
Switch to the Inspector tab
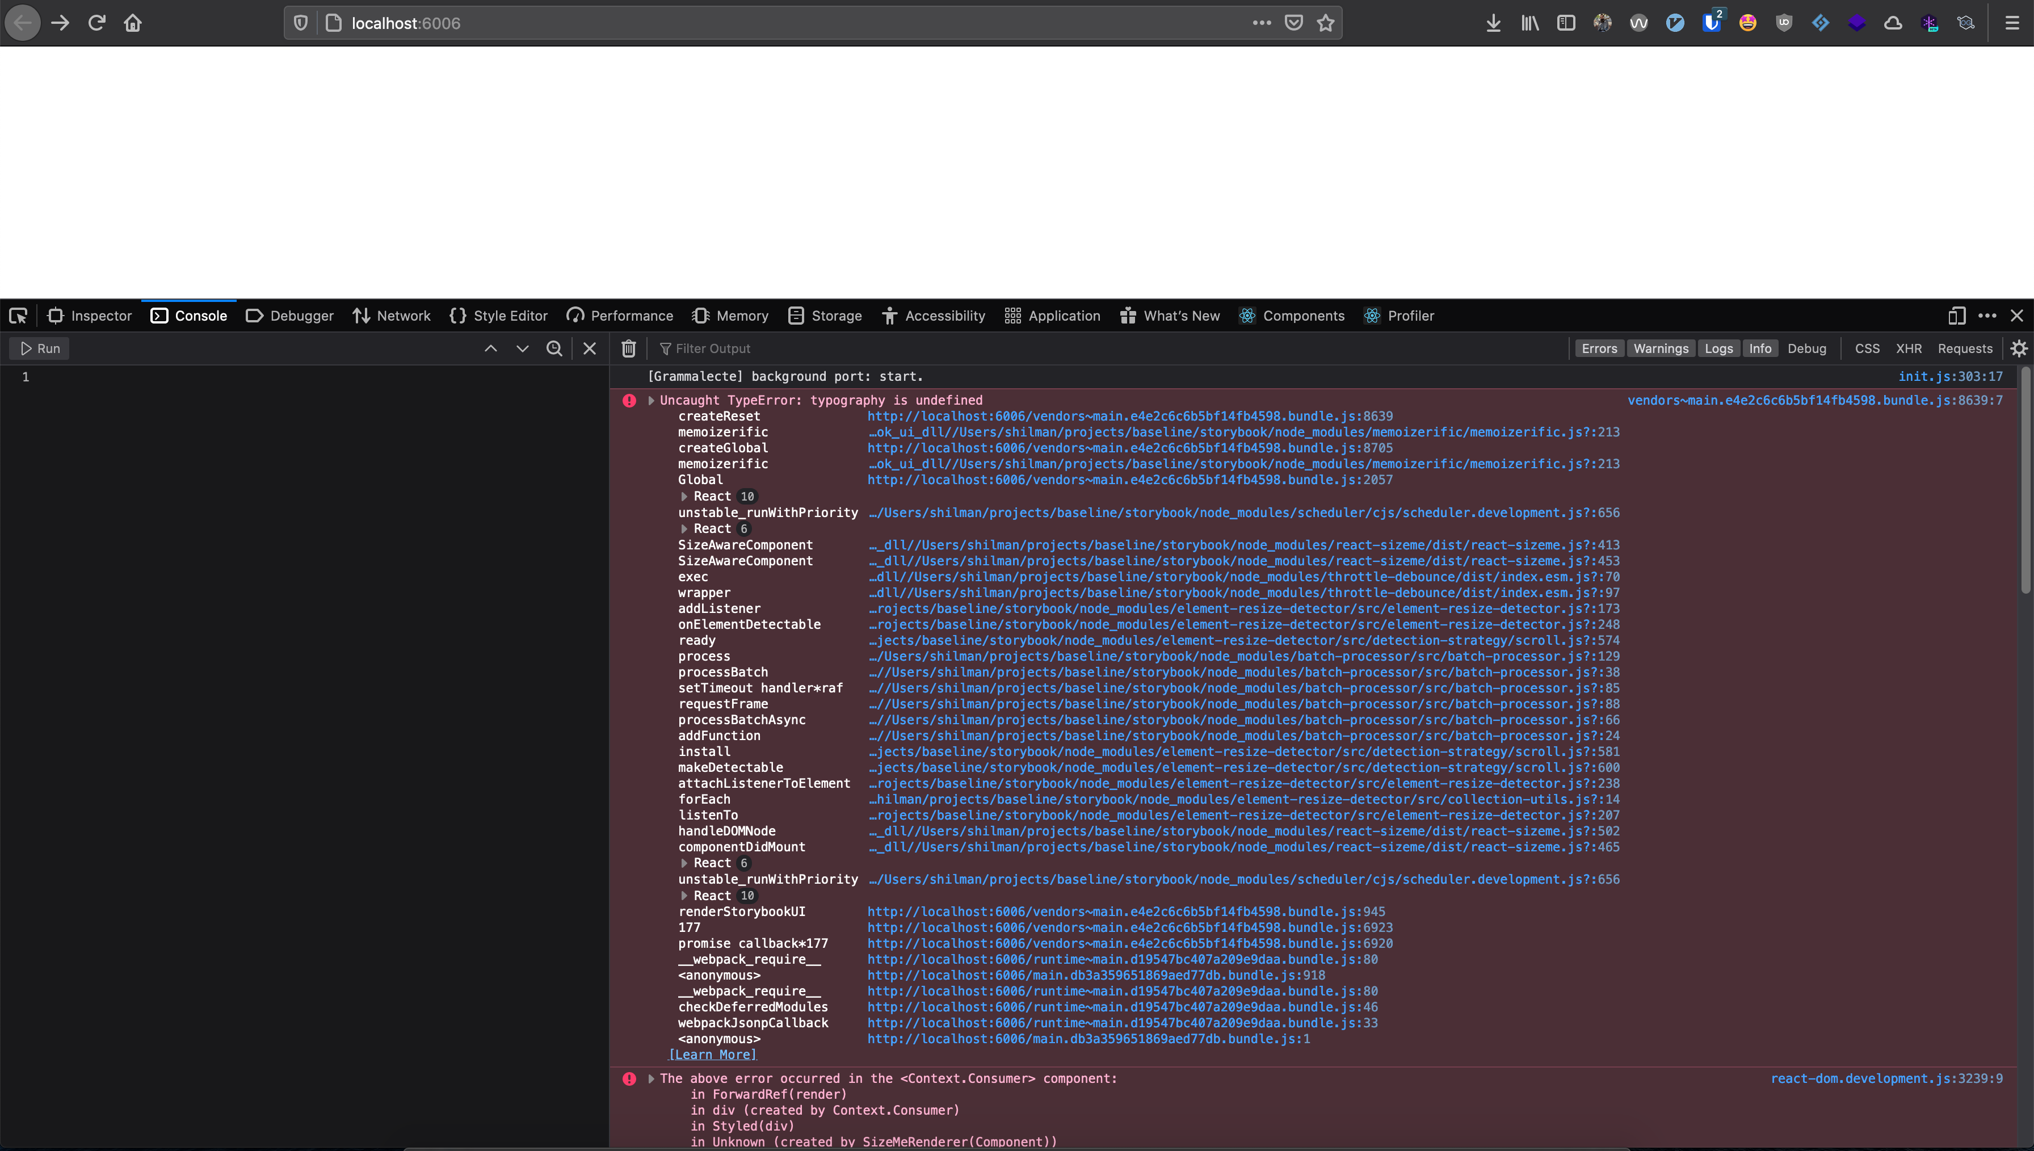(89, 316)
